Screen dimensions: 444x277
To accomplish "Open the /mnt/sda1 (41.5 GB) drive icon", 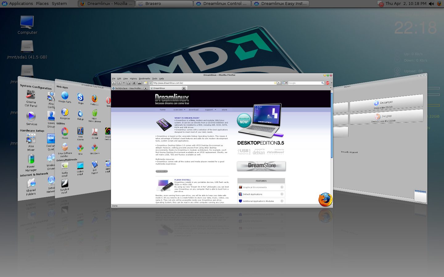I will tap(27, 47).
